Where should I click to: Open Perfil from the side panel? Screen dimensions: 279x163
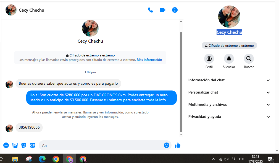(x=209, y=59)
